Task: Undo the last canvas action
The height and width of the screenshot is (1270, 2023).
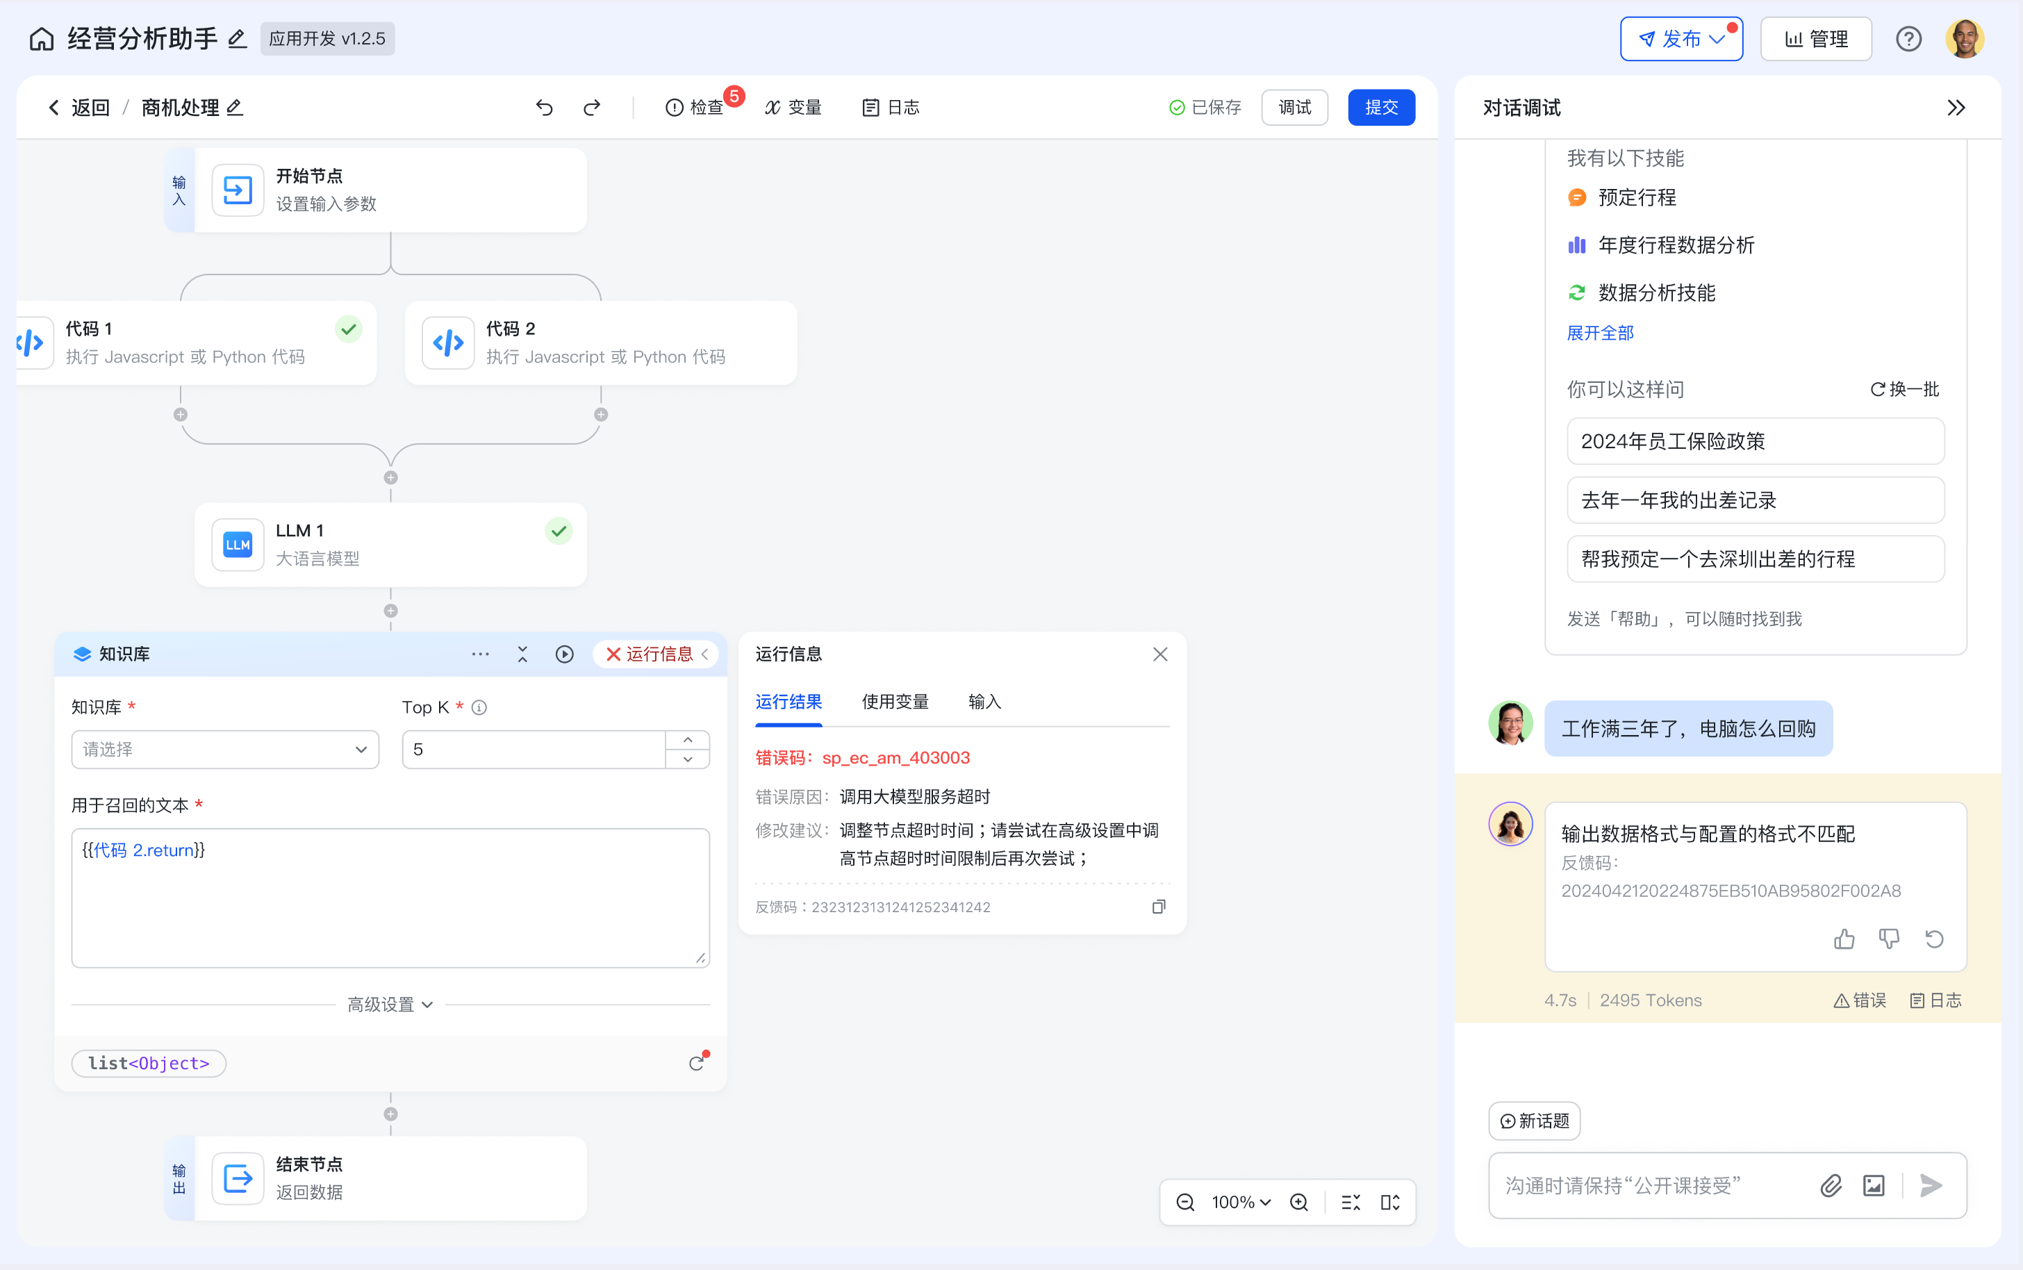Action: pos(544,108)
